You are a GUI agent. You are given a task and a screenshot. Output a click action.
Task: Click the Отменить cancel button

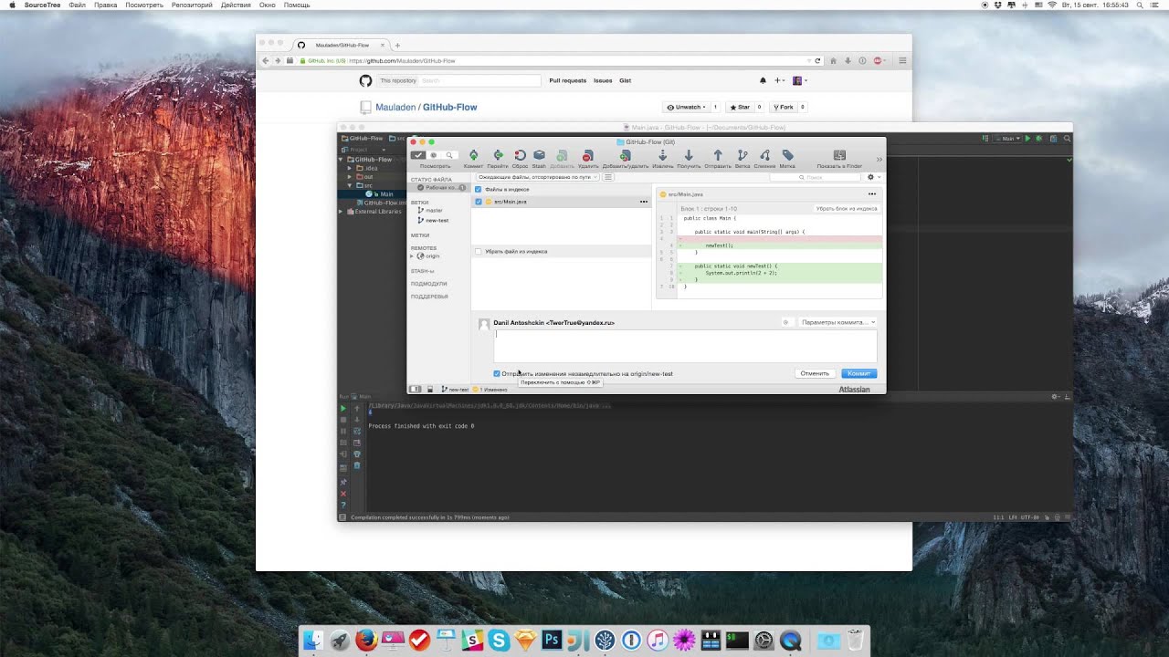coord(815,373)
